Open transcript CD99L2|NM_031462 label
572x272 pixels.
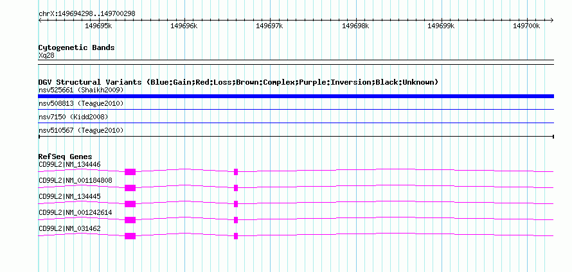pos(69,228)
